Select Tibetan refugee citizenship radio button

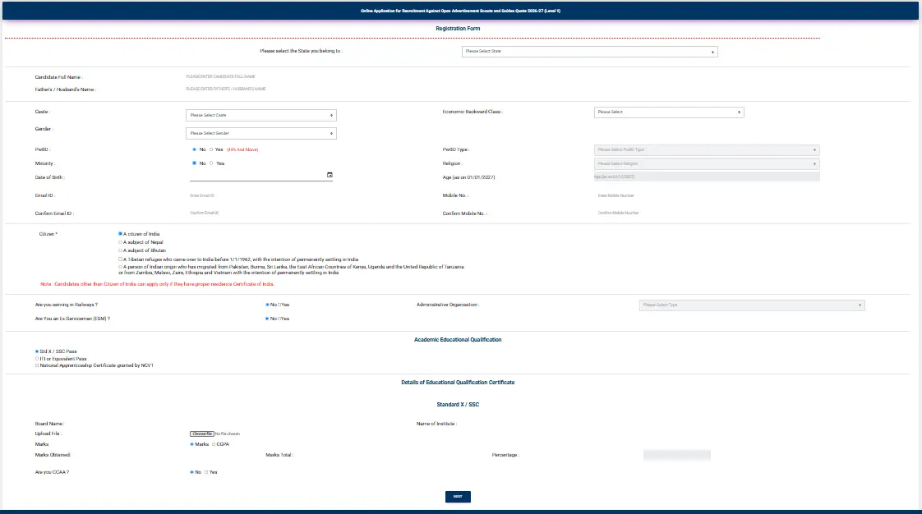click(121, 259)
